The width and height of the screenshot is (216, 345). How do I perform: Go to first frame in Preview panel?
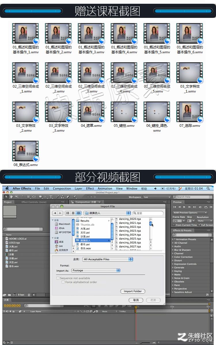pos(175,207)
